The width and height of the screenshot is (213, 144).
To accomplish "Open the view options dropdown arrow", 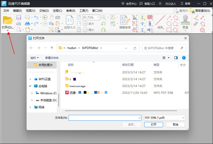I will point(168,58).
